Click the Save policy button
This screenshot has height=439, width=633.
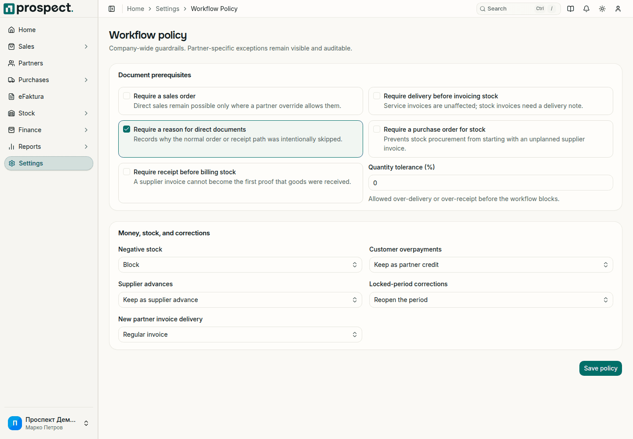tap(600, 368)
